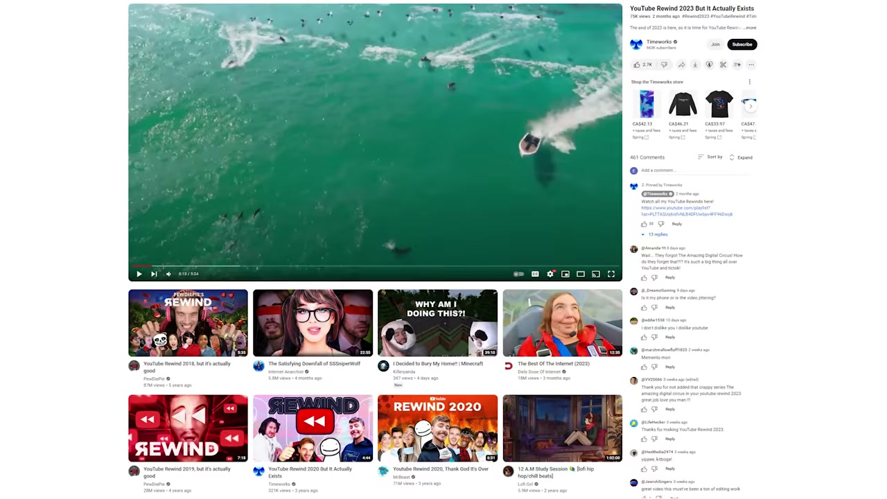Open the Timeworks store options menu
Image resolution: width=887 pixels, height=499 pixels.
[x=749, y=82]
